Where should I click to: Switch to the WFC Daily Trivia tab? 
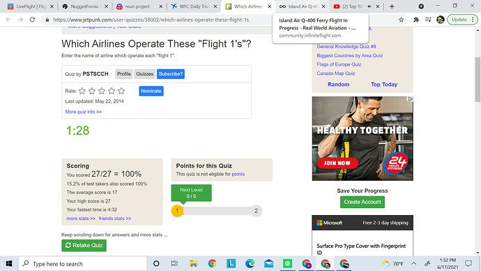pyautogui.click(x=194, y=6)
